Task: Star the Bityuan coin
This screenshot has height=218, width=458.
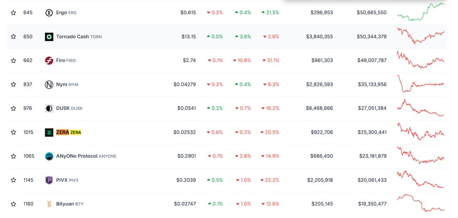Action: tap(13, 204)
